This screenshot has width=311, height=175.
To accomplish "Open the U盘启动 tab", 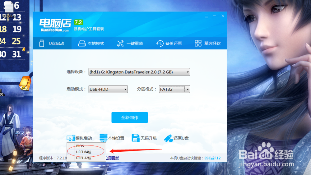I will coord(52,43).
